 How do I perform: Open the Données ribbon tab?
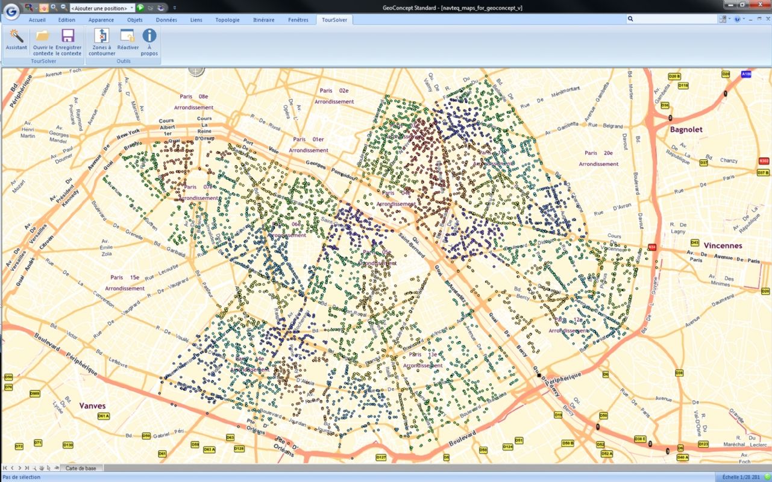[x=166, y=20]
